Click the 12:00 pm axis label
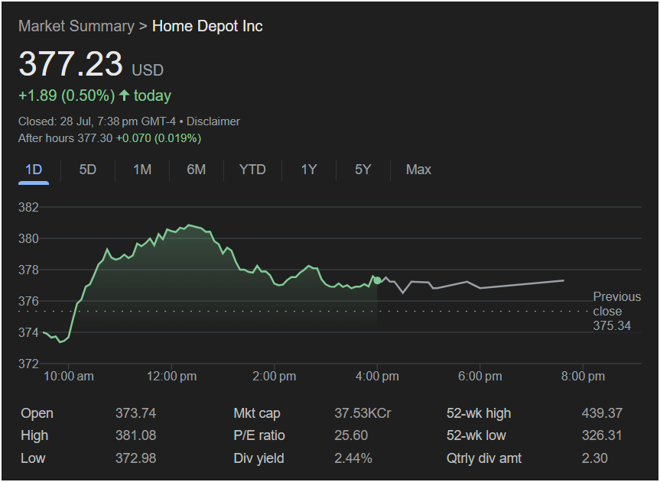Viewport: 660px width, 482px height. pos(171,376)
